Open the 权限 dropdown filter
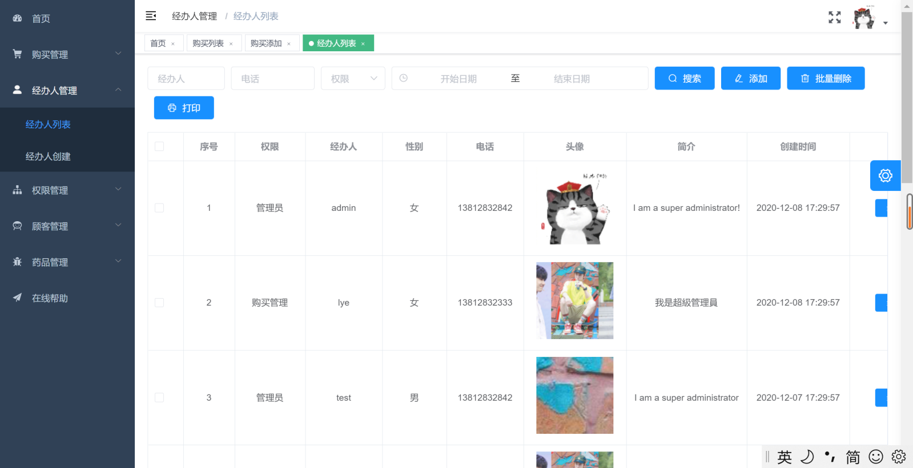The width and height of the screenshot is (913, 468). pyautogui.click(x=353, y=78)
